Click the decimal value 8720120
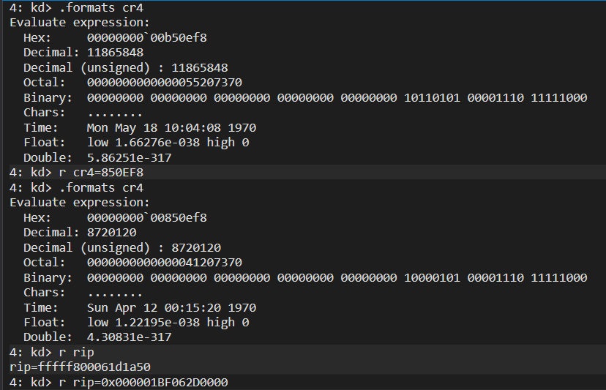The height and width of the screenshot is (390, 606). point(112,233)
